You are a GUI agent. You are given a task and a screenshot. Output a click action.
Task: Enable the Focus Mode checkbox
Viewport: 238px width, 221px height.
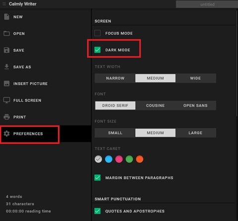click(98, 33)
